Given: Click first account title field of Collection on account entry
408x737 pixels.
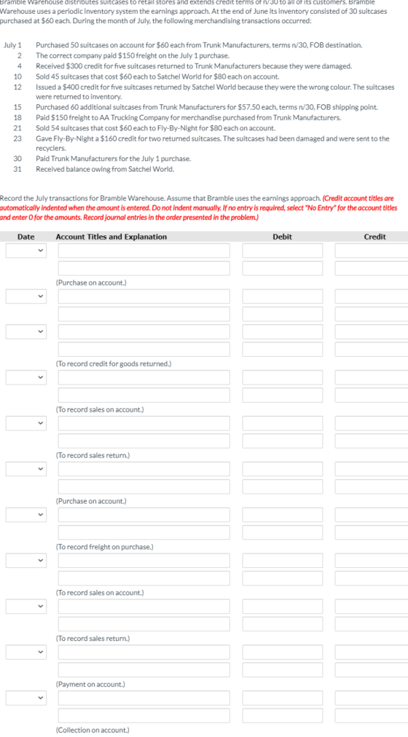Looking at the screenshot, I should (144, 698).
